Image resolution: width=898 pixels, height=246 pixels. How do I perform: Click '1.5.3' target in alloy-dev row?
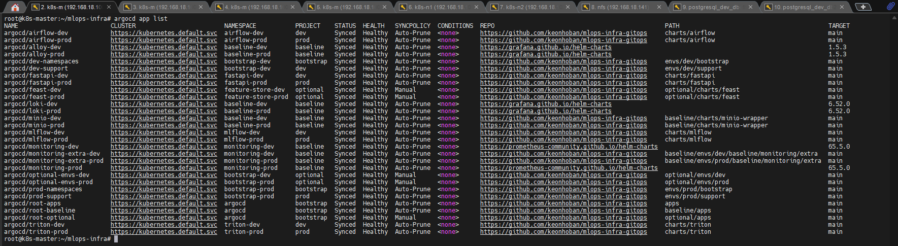point(838,47)
